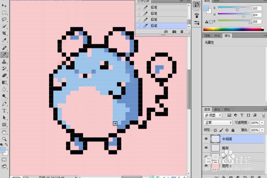Open the Layers panel flyout menu
Viewport: 267px width, 178px height.
tap(265, 109)
